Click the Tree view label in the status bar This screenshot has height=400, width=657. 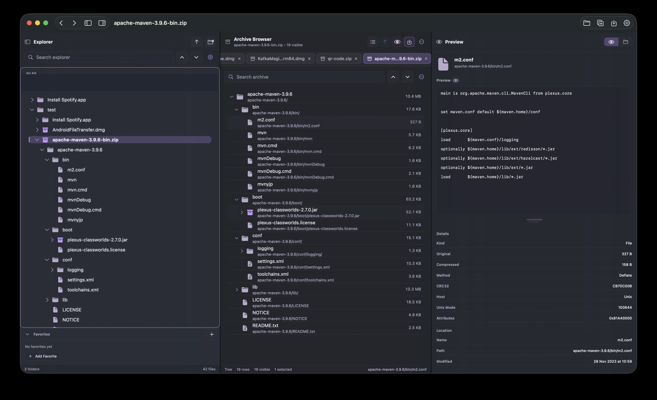pos(228,369)
